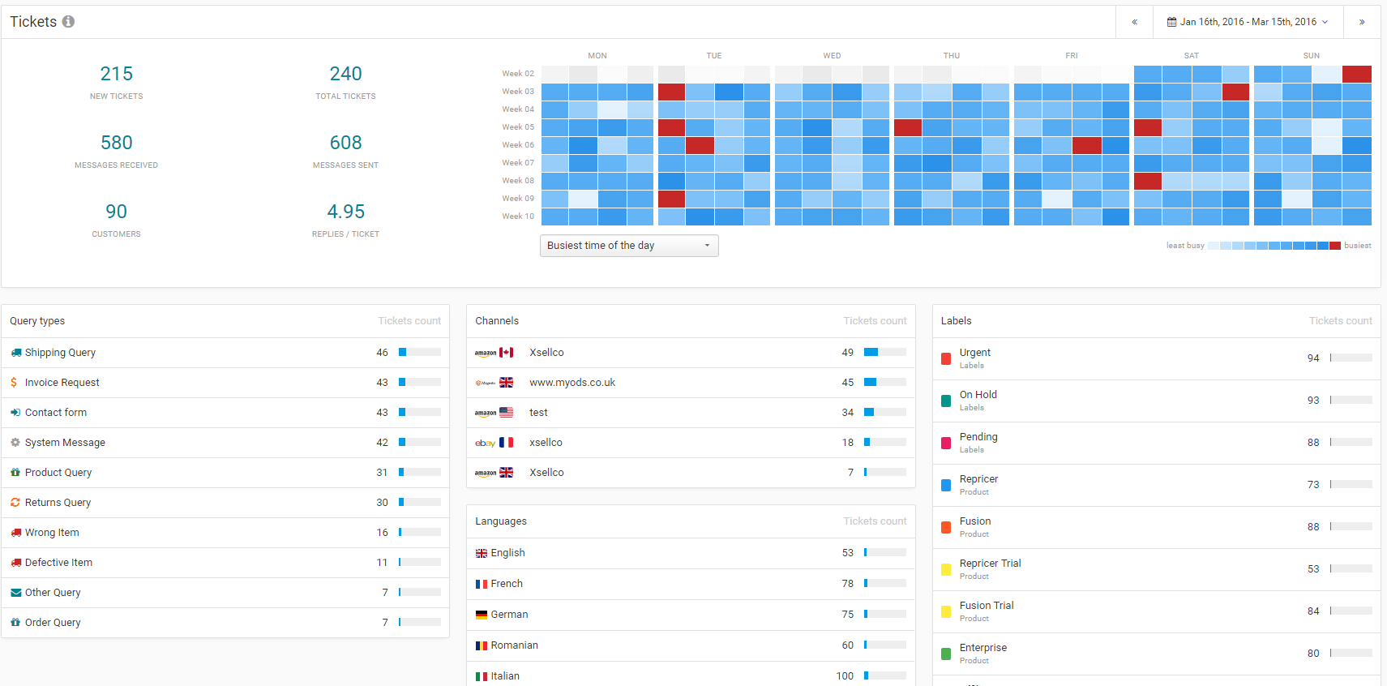The image size is (1387, 686).
Task: Select www.myods.co.uk channel name
Action: pos(572,383)
